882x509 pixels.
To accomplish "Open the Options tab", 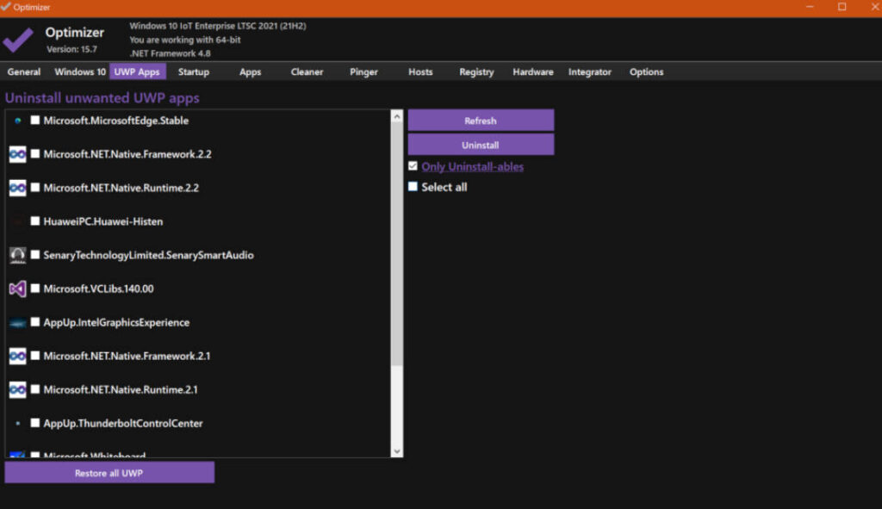I will pyautogui.click(x=646, y=72).
